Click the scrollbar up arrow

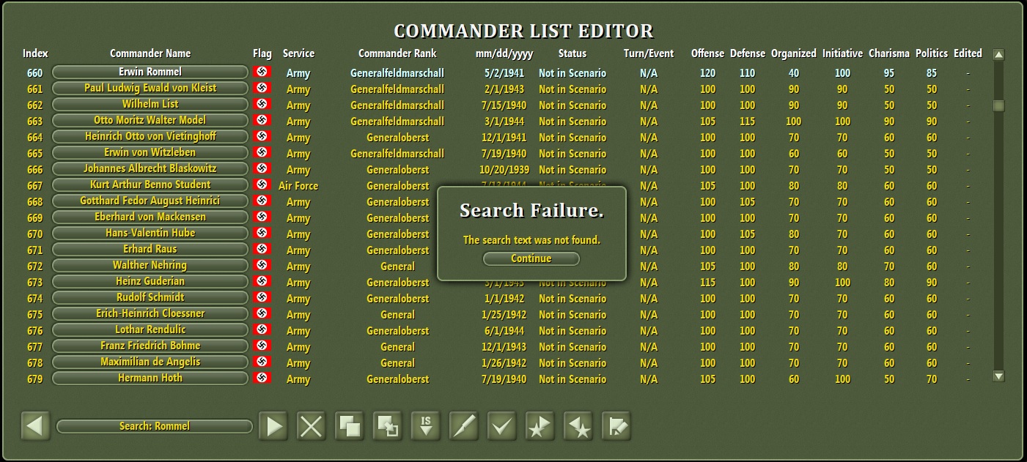pyautogui.click(x=998, y=55)
